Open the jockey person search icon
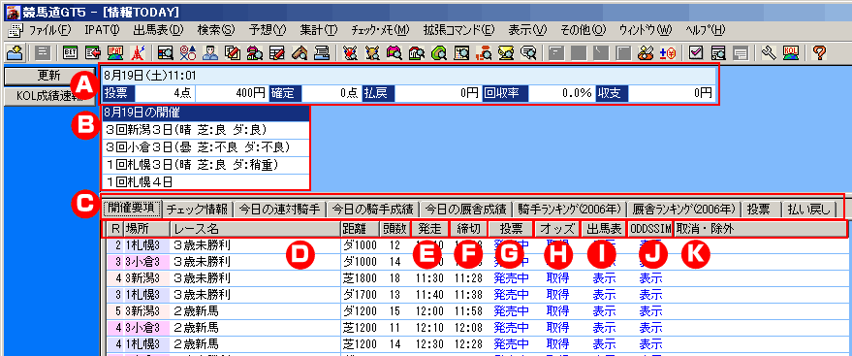 (x=210, y=52)
